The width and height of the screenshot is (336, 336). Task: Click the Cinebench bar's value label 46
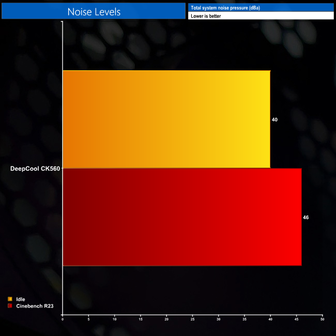pyautogui.click(x=306, y=217)
